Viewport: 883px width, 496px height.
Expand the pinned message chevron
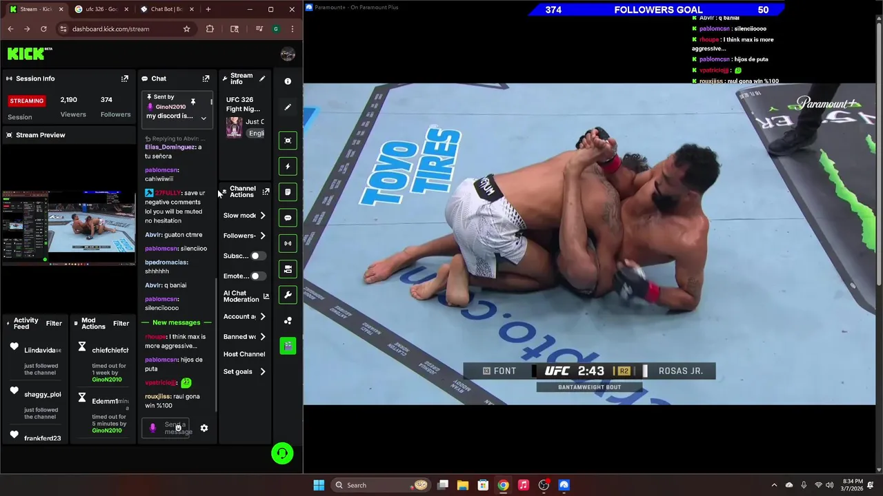(204, 118)
